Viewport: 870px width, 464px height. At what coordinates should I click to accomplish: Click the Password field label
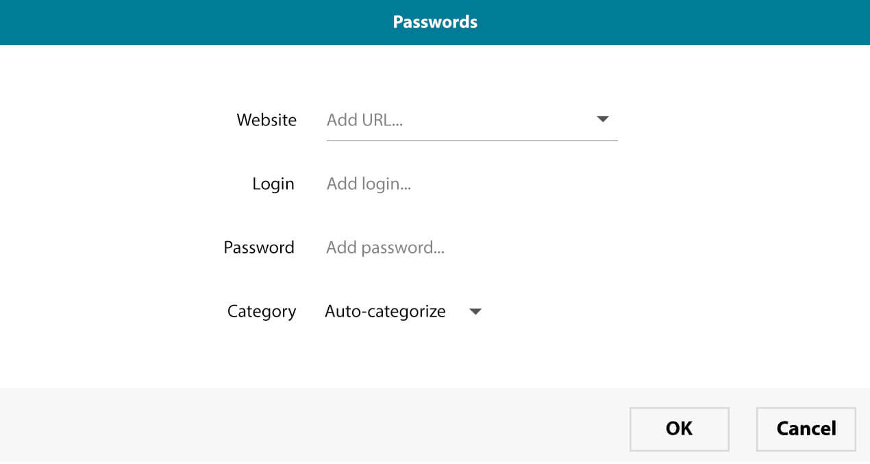(x=259, y=247)
